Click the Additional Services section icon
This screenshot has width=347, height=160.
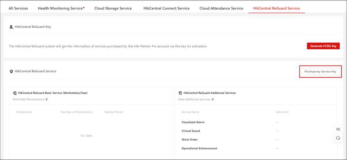click(180, 93)
